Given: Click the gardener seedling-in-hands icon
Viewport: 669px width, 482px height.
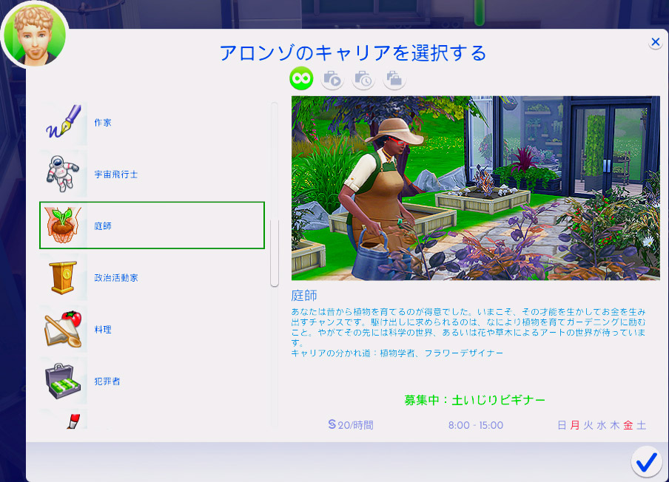Looking at the screenshot, I should (64, 226).
